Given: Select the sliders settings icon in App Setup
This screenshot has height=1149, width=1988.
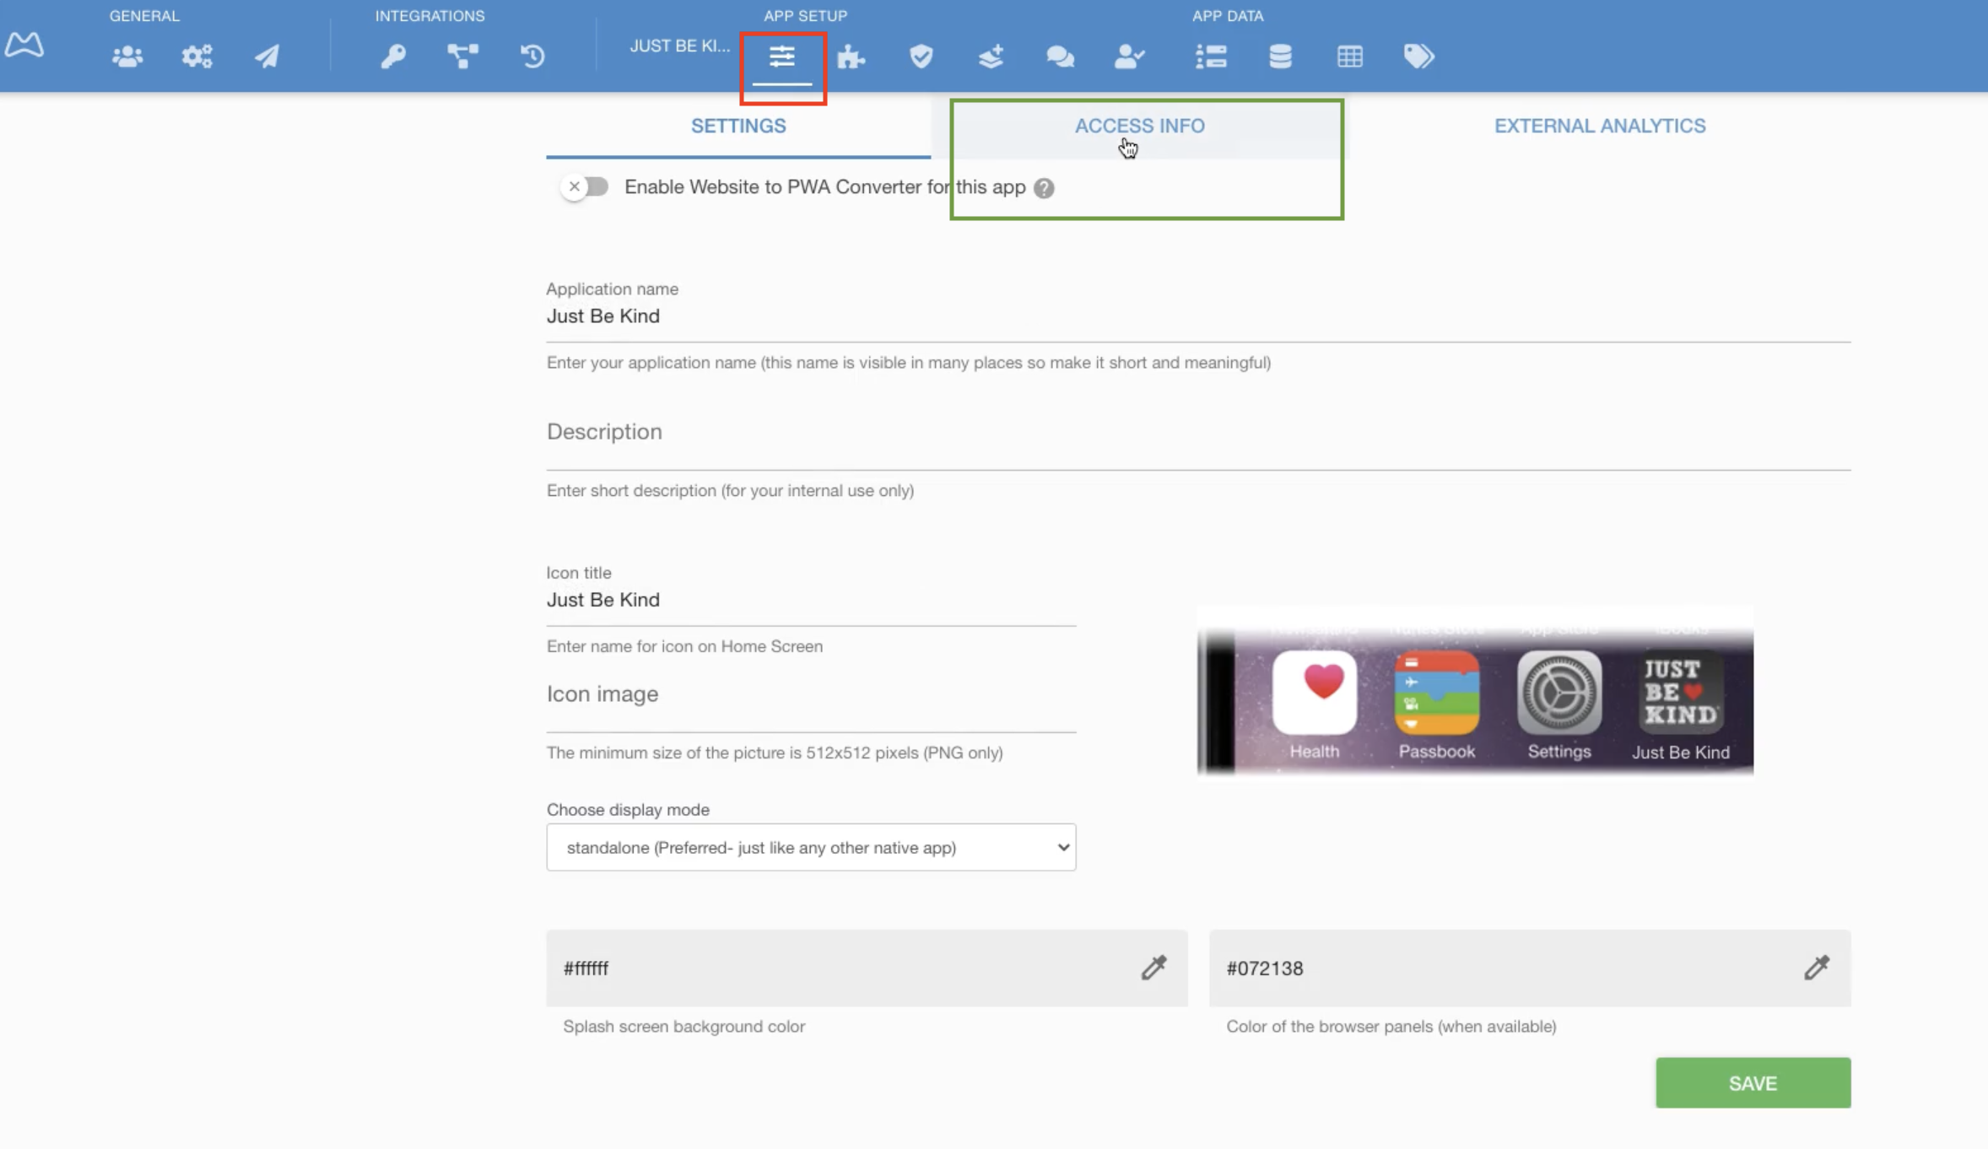Looking at the screenshot, I should 782,57.
